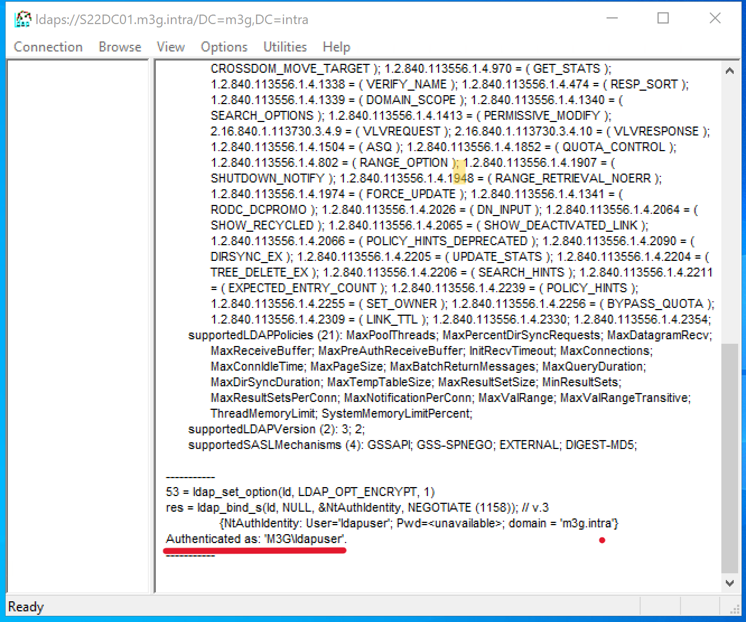
Task: Open the View menu
Action: click(171, 47)
